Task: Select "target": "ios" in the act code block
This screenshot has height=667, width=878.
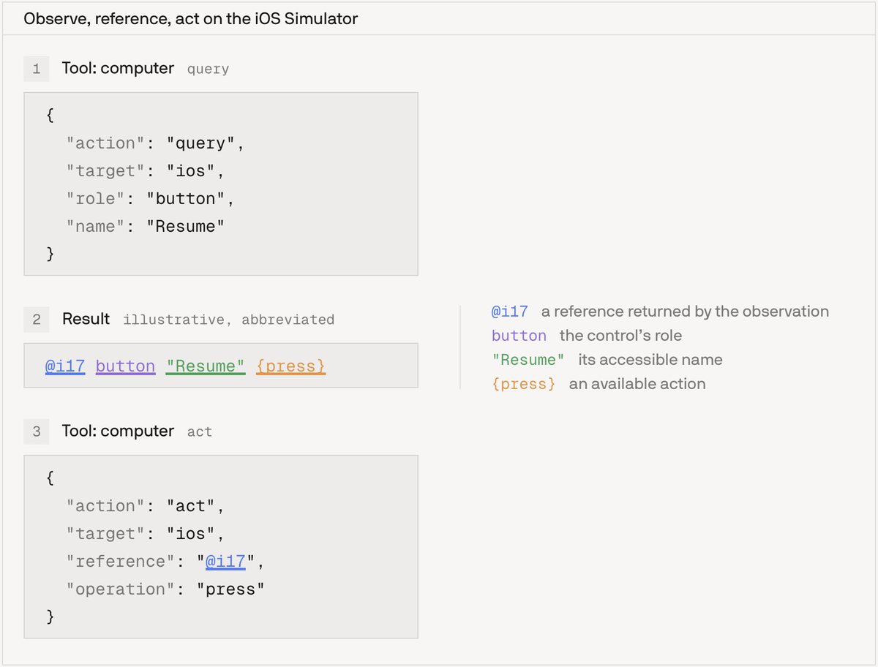Action: coord(146,534)
